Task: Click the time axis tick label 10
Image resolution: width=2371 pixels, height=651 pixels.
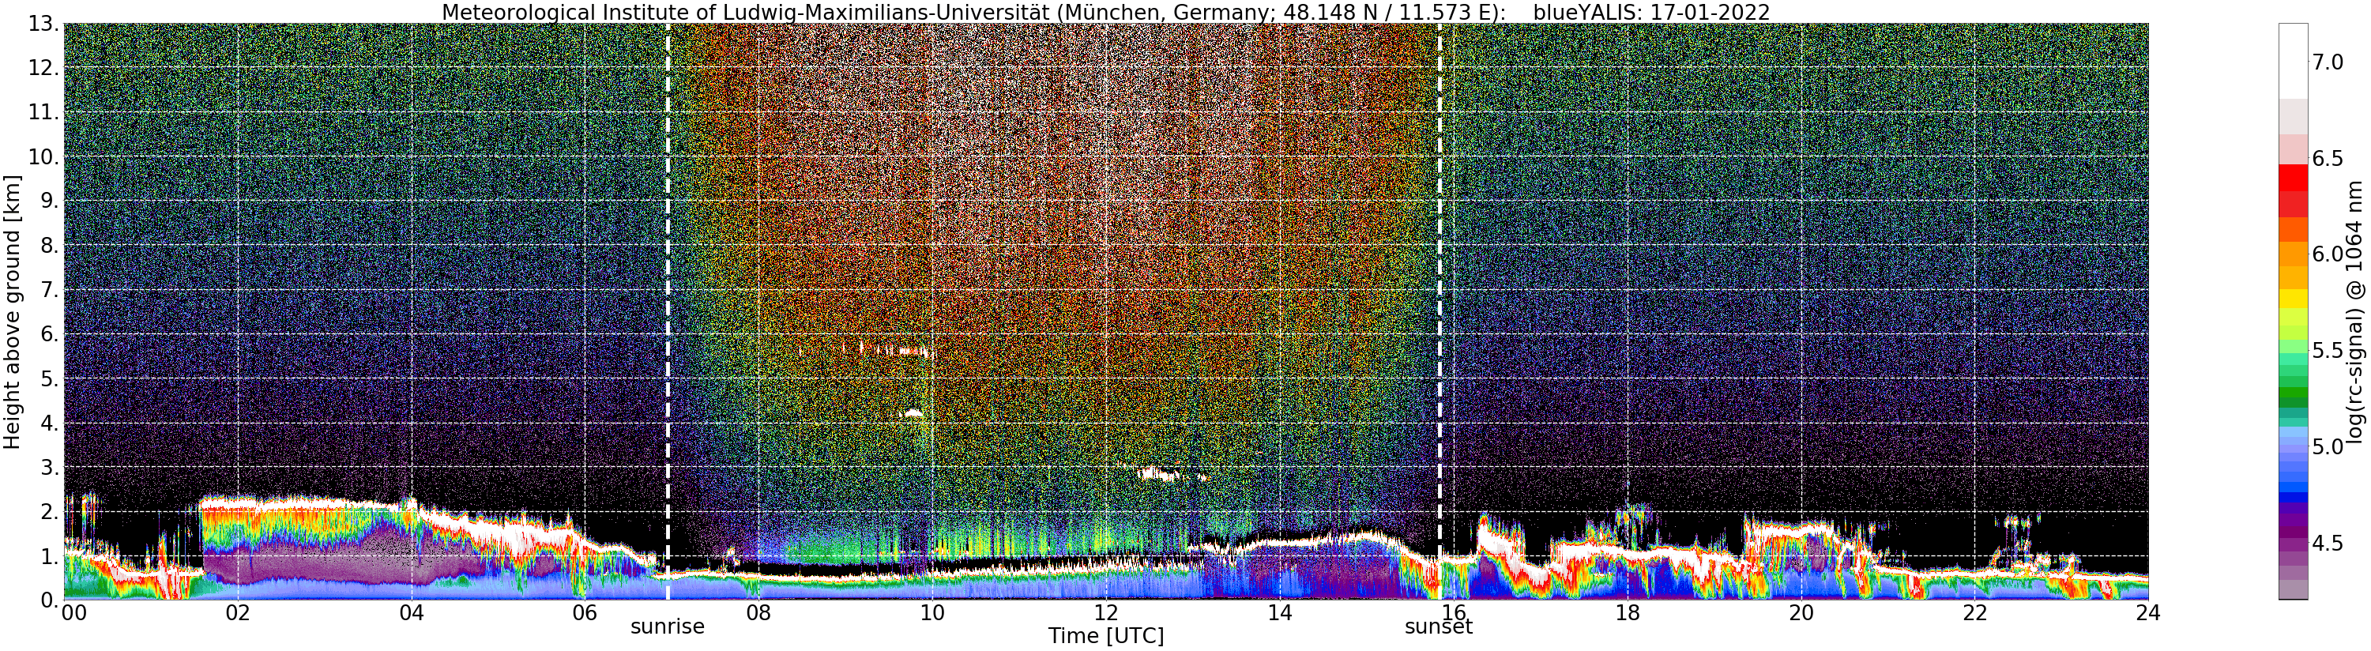Action: 931,612
